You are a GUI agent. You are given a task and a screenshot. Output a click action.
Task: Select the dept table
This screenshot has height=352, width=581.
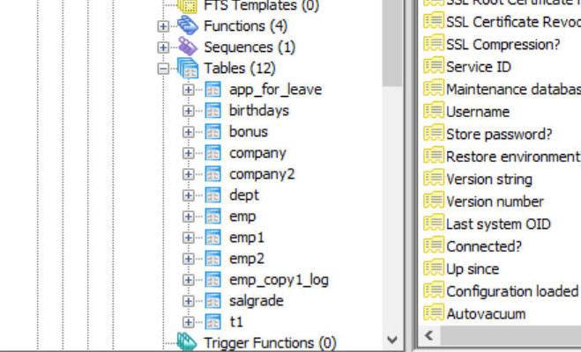tap(243, 195)
